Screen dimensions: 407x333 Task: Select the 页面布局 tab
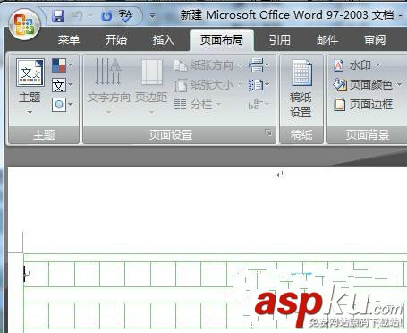coord(222,39)
